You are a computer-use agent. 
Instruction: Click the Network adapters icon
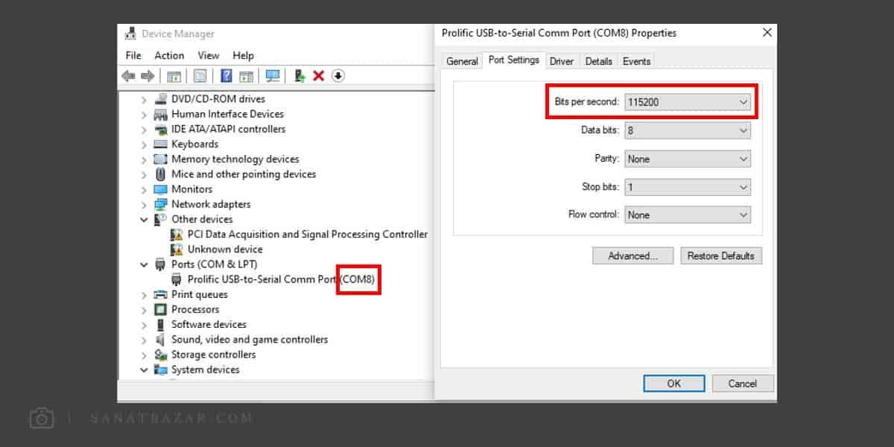(160, 204)
